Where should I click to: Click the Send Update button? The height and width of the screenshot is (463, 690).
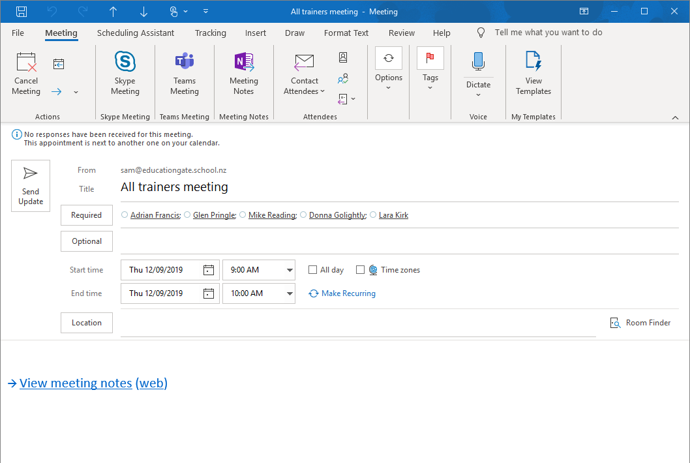[x=30, y=186]
